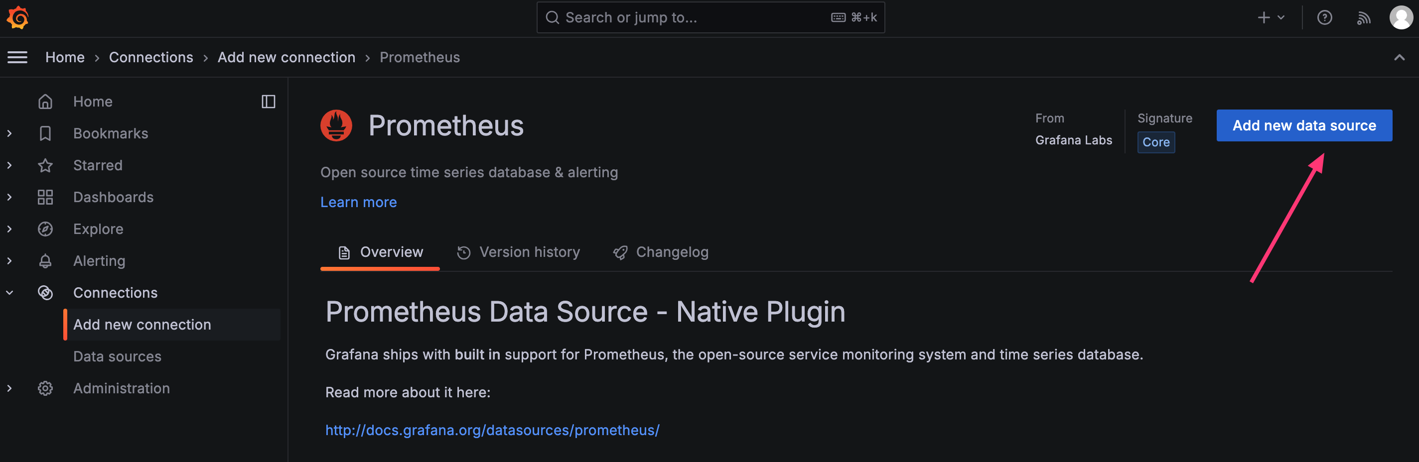Go to Connections breadcrumb

coord(151,57)
